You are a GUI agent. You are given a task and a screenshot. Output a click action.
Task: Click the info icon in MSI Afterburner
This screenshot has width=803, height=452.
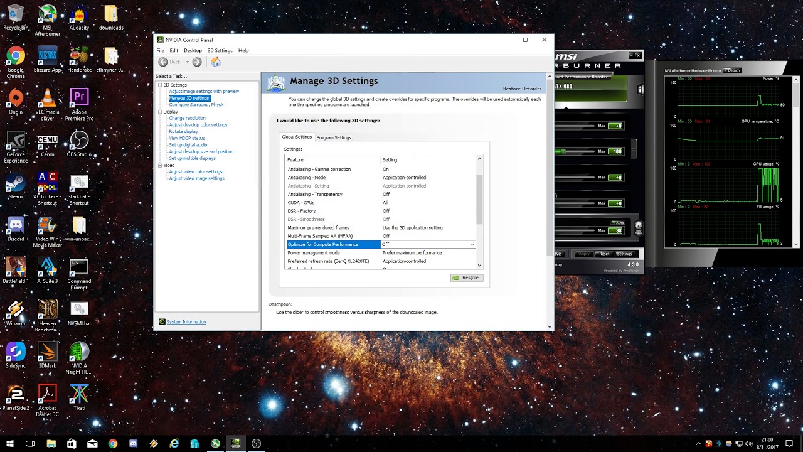pyautogui.click(x=641, y=90)
